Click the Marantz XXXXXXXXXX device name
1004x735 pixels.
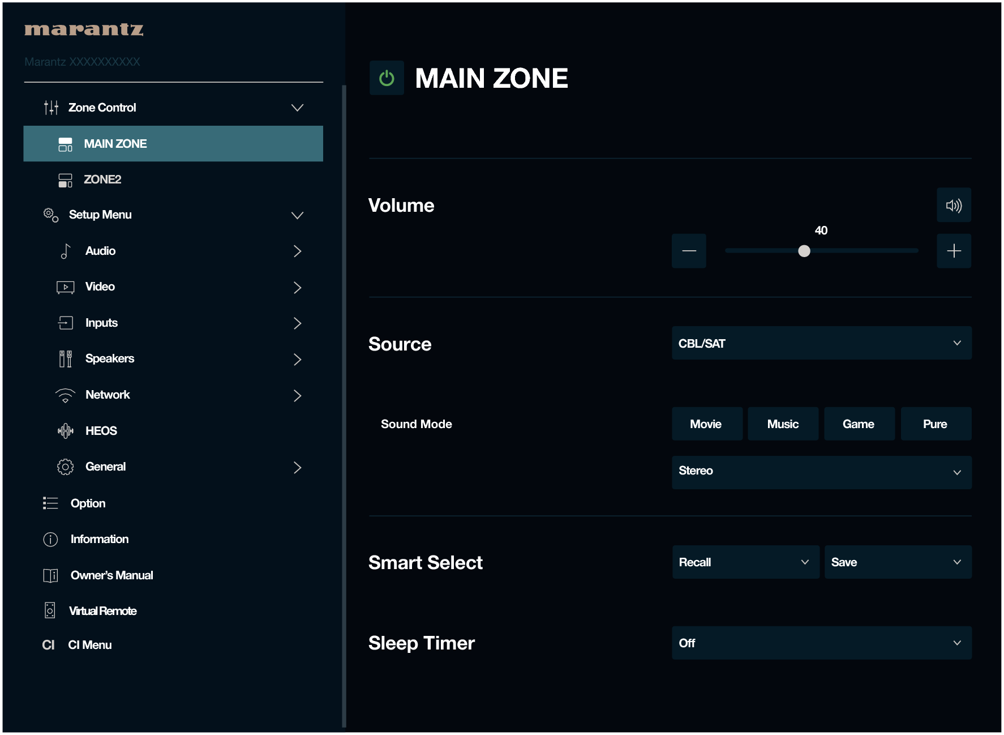tap(82, 62)
